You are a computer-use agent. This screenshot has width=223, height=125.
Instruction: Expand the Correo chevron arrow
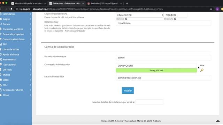click(x=30, y=24)
